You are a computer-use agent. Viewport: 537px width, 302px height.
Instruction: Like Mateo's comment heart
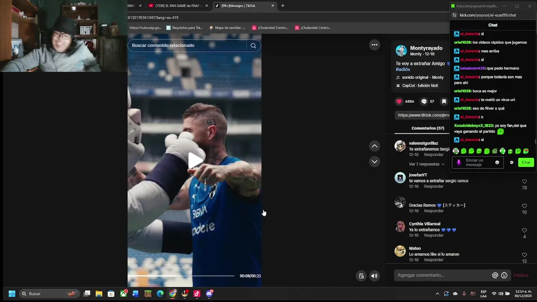[x=524, y=255]
